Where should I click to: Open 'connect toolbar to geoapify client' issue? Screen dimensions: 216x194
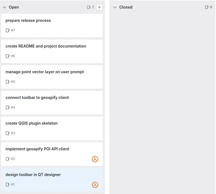point(37,98)
